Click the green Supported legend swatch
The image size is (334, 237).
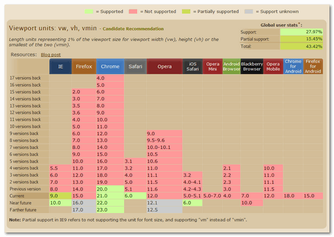(89, 12)
